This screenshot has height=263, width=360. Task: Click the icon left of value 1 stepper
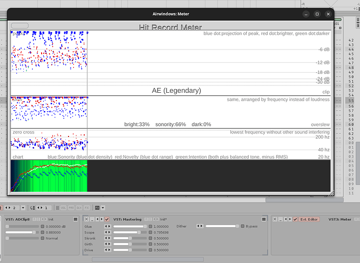(32, 208)
